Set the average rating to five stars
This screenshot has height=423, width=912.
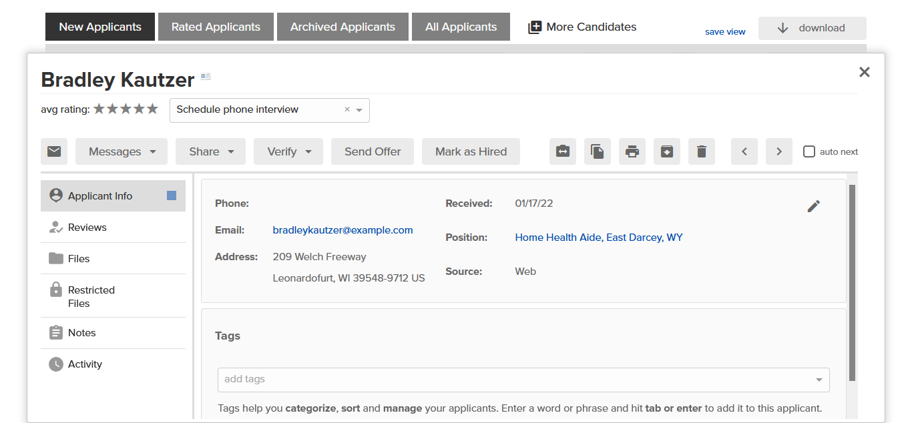pos(152,109)
